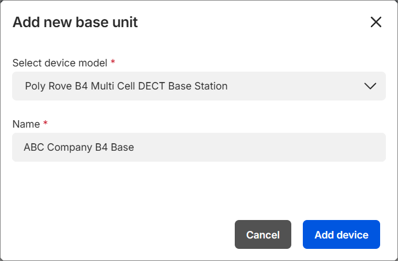
Task: Click Poly Rove B4 Multi Cell selection
Action: coord(126,86)
